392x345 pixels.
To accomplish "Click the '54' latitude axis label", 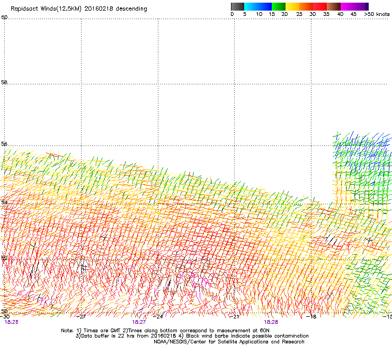I will click(4, 202).
